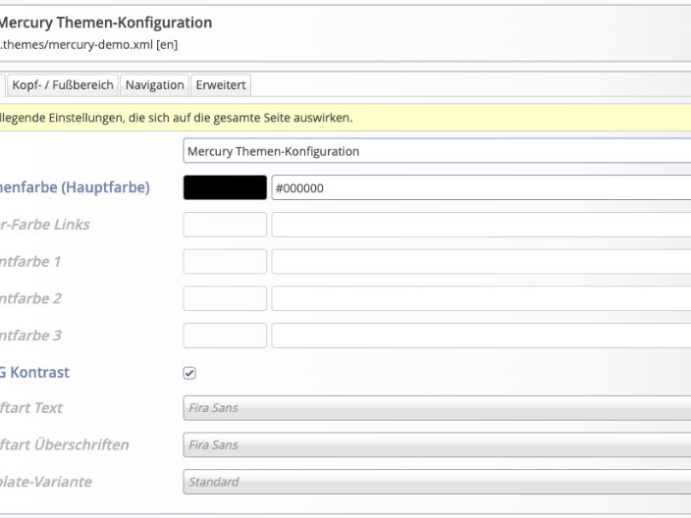Click the #000000 hex color field

click(481, 187)
